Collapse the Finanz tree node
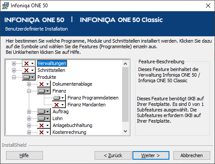215x164 pixels. 29,91
